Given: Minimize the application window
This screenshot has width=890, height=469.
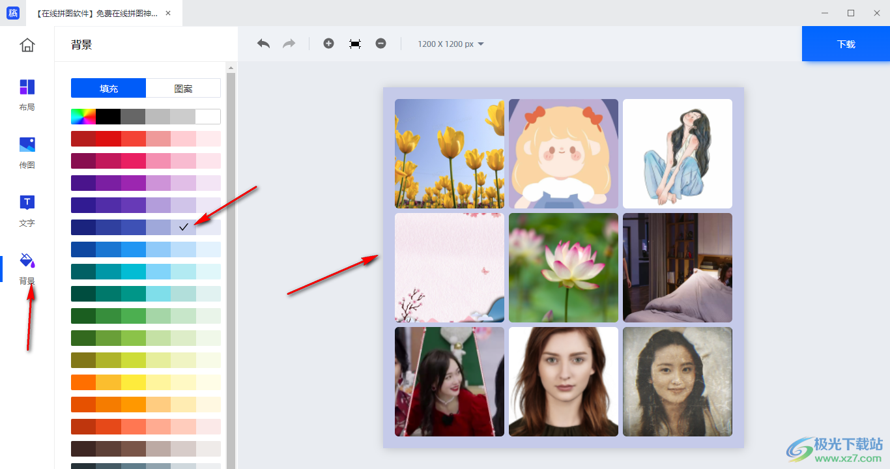Looking at the screenshot, I should [825, 13].
